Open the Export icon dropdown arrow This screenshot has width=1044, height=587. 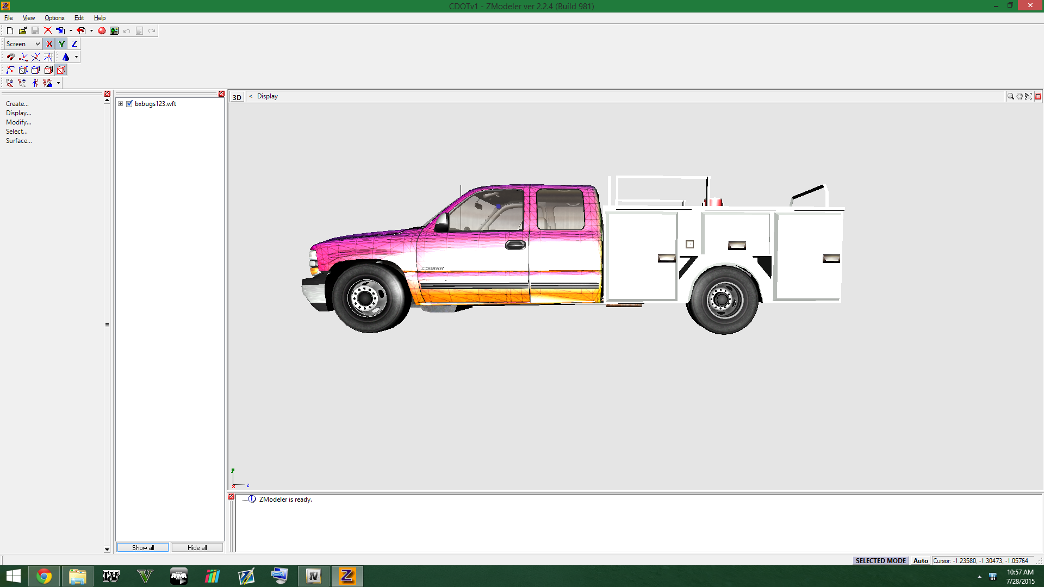pyautogui.click(x=91, y=31)
